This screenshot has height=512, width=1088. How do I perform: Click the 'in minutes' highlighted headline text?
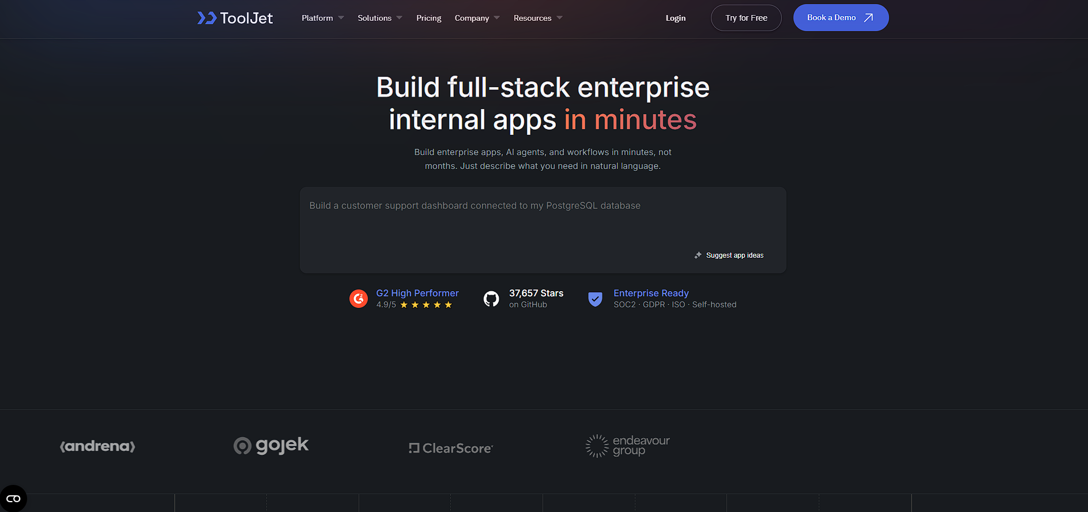(x=631, y=120)
